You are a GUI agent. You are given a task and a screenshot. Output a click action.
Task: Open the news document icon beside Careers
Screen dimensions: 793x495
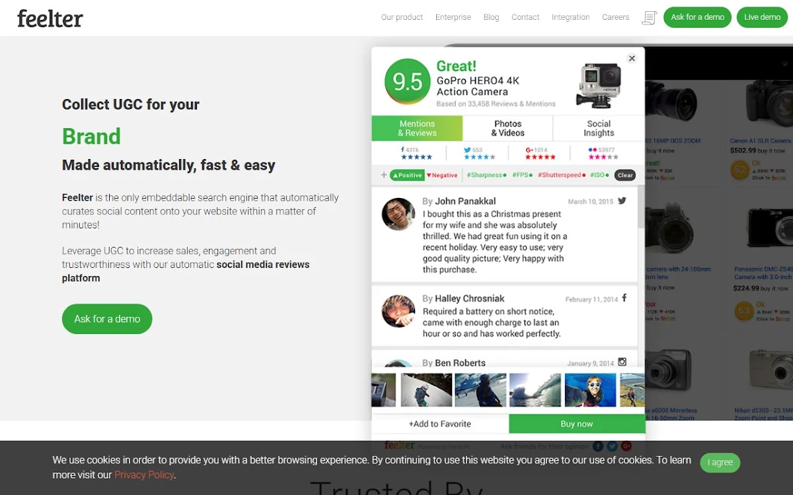click(x=649, y=18)
